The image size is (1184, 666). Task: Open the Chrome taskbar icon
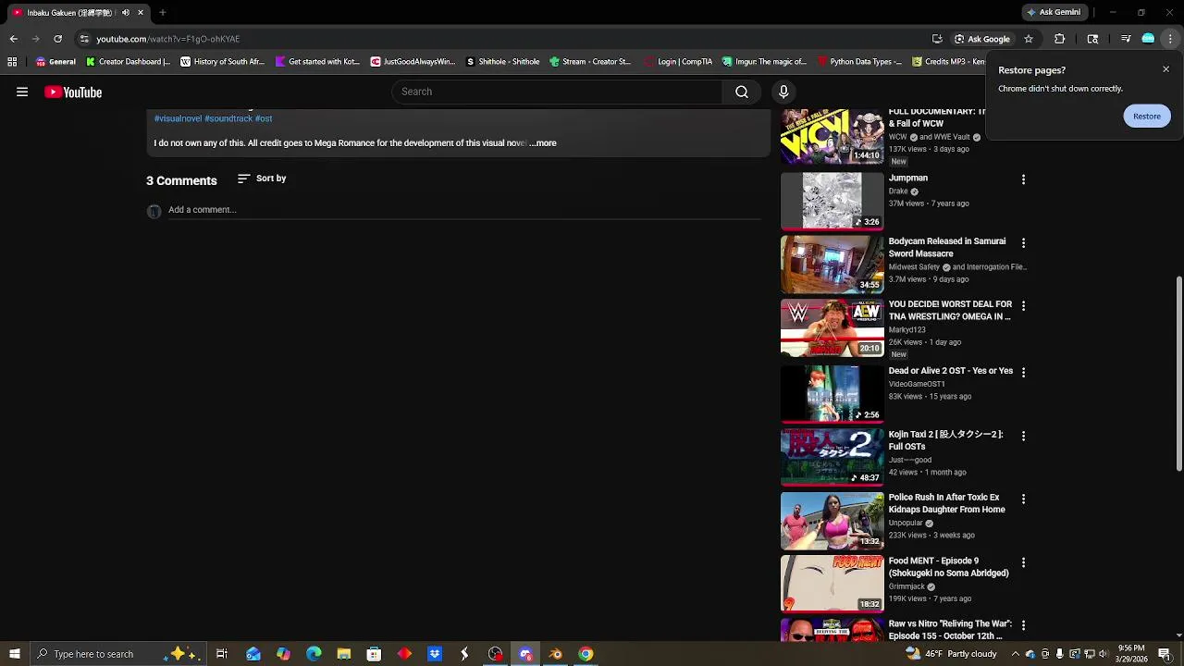click(586, 654)
